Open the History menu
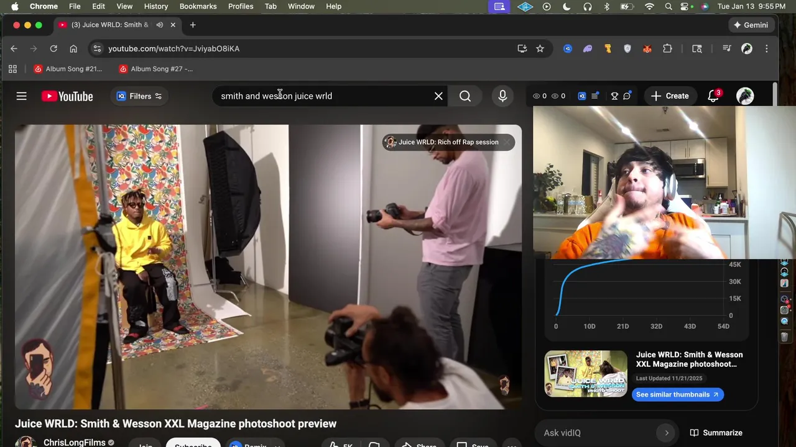The width and height of the screenshot is (796, 447). tap(156, 6)
